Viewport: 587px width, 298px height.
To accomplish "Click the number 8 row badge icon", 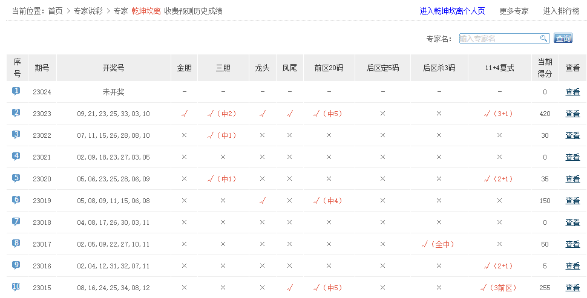I will [x=16, y=244].
